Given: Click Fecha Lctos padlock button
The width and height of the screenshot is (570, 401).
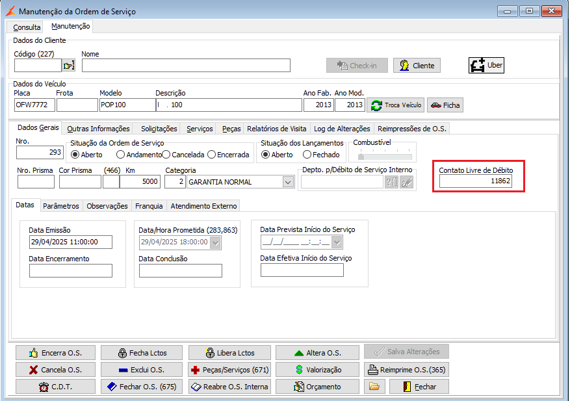Looking at the screenshot, I should coord(142,353).
